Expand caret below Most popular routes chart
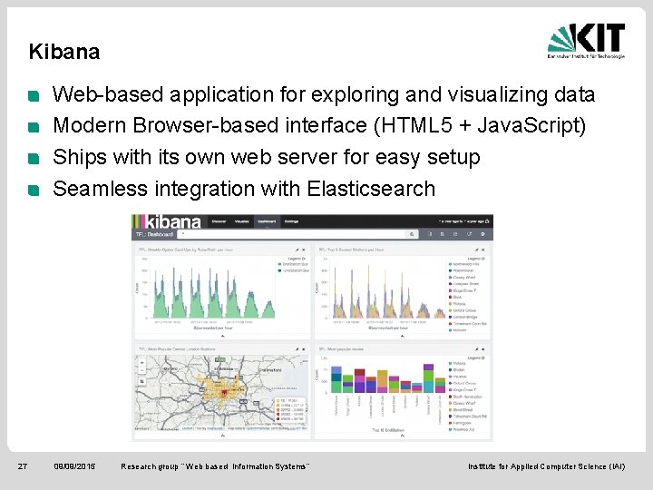653x490 pixels. [x=403, y=436]
